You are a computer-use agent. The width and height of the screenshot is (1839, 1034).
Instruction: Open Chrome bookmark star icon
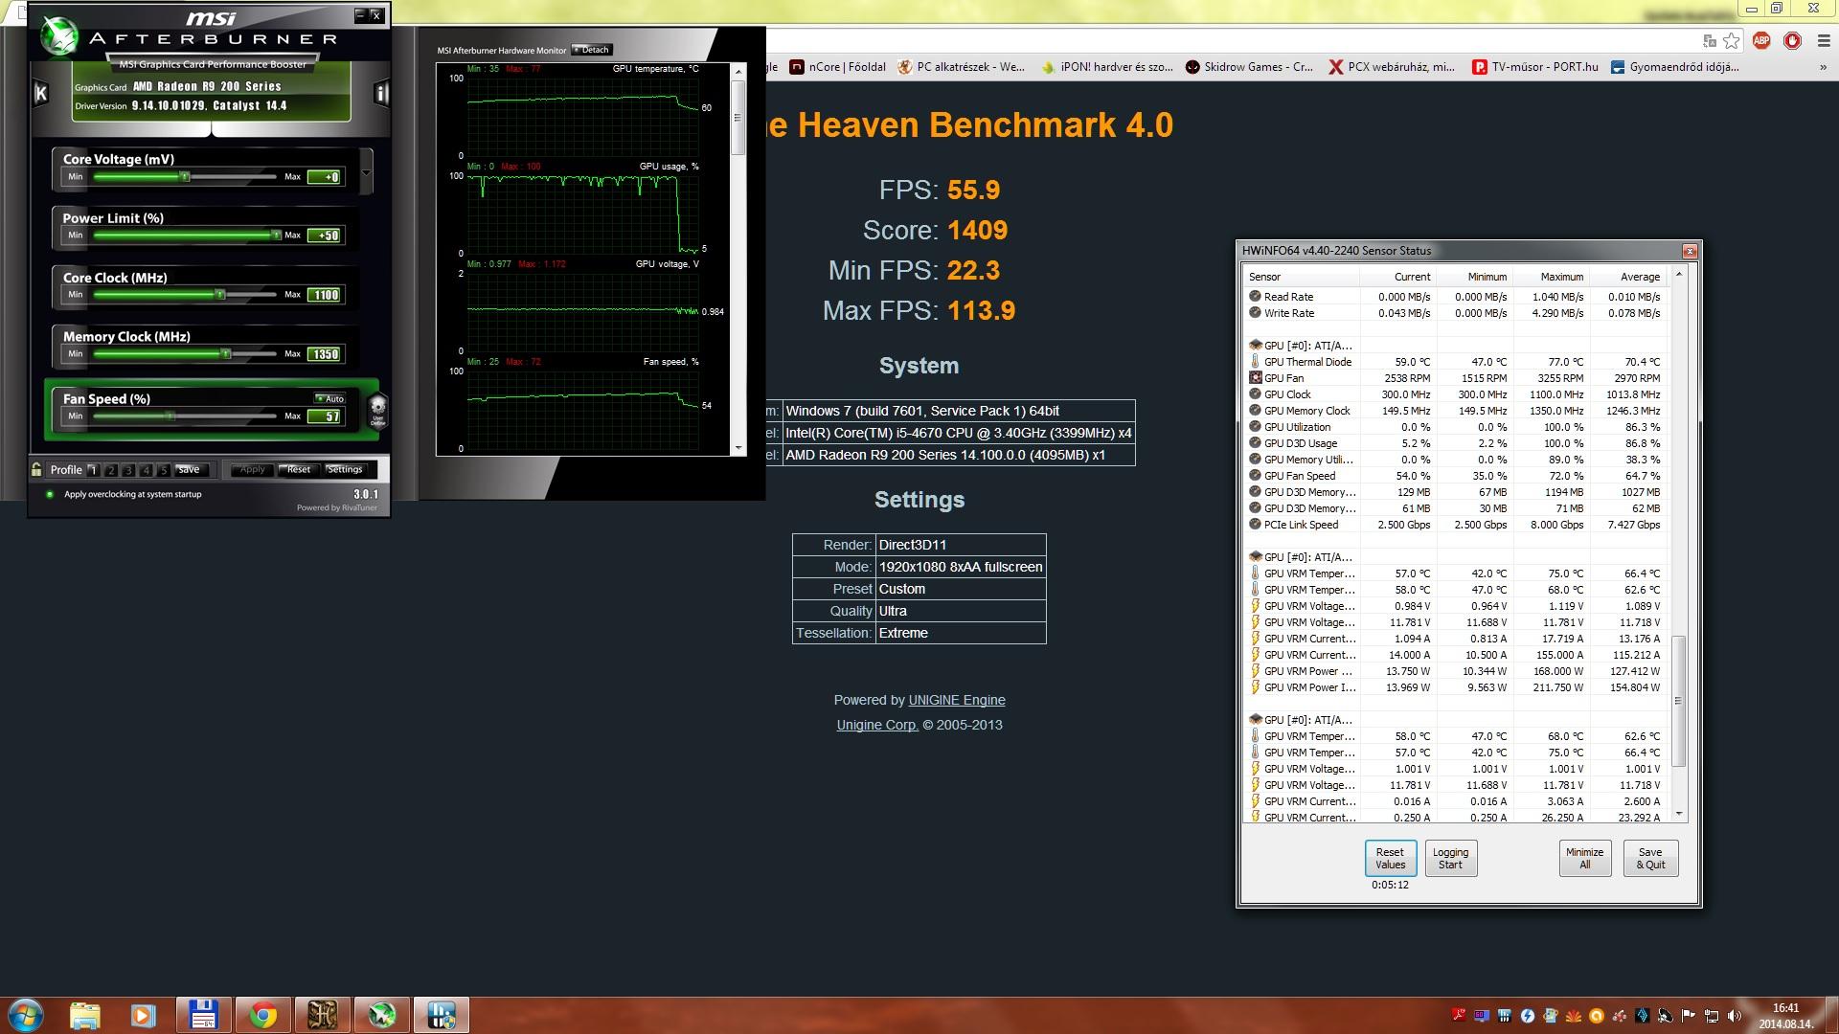[1732, 40]
